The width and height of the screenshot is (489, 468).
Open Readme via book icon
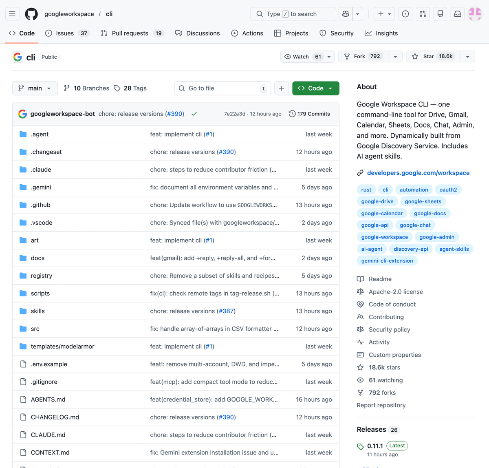click(360, 279)
